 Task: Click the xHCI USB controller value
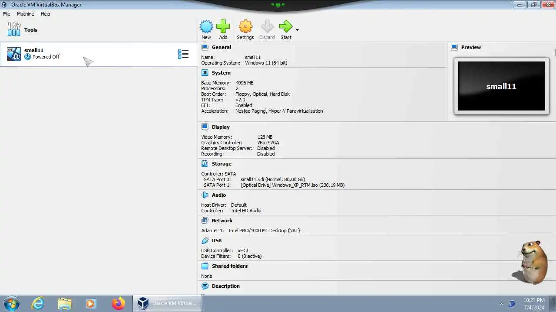coord(242,250)
